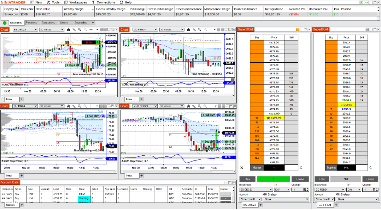The width and height of the screenshot is (381, 210).
Task: Open drawing tools pencil in GC FEB24 chart
Action: point(194,30)
